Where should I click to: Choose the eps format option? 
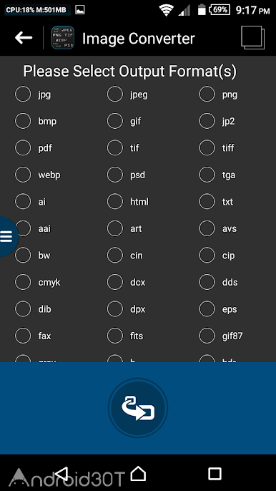pyautogui.click(x=218, y=309)
